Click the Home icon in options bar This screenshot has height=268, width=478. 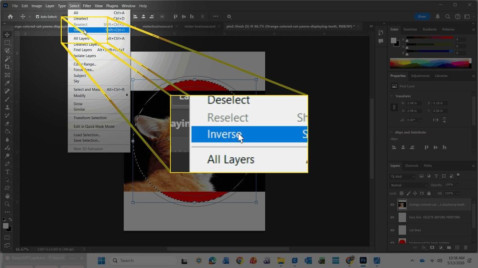[11, 17]
